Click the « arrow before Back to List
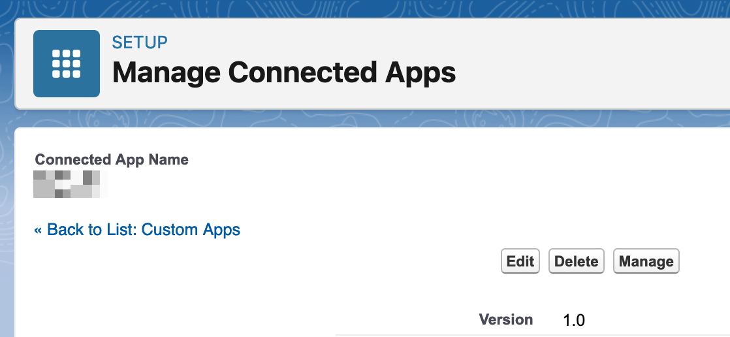The width and height of the screenshot is (730, 337). click(x=38, y=230)
